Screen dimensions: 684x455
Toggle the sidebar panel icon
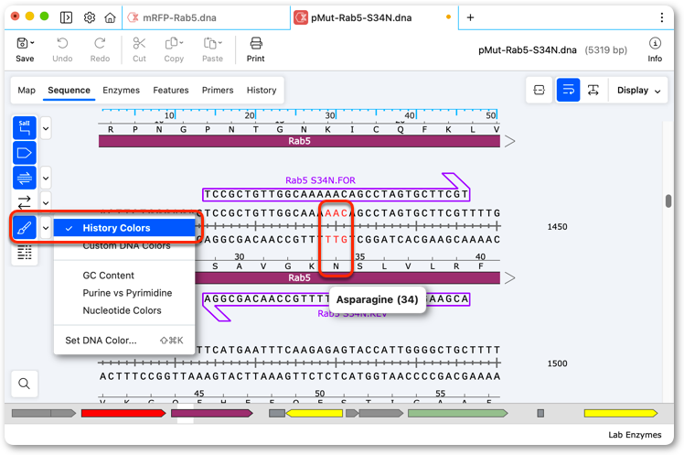66,17
